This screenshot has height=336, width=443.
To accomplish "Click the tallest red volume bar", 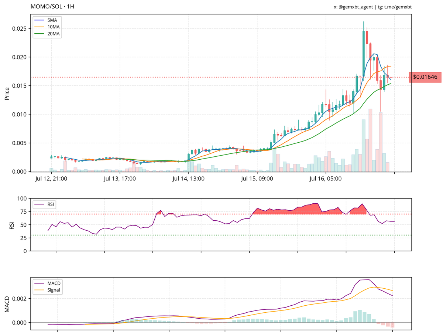I will [370, 140].
